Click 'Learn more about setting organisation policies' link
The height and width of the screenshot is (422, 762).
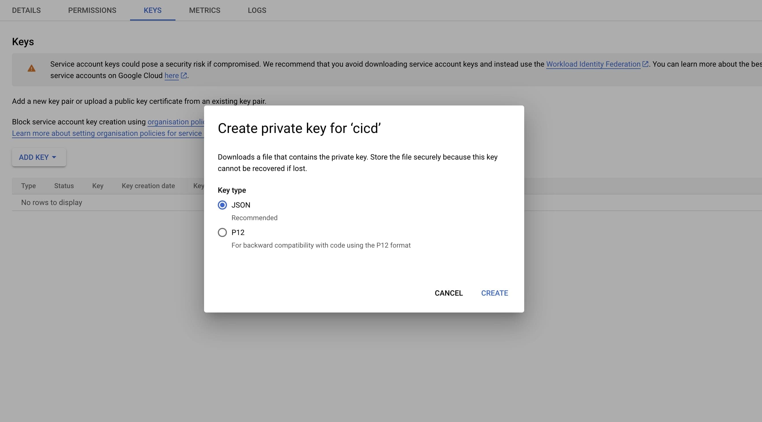(107, 134)
